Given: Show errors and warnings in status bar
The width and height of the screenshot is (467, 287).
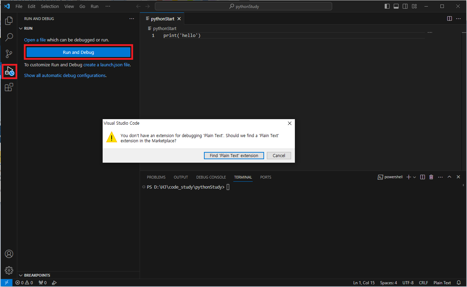Looking at the screenshot, I should pyautogui.click(x=24, y=283).
